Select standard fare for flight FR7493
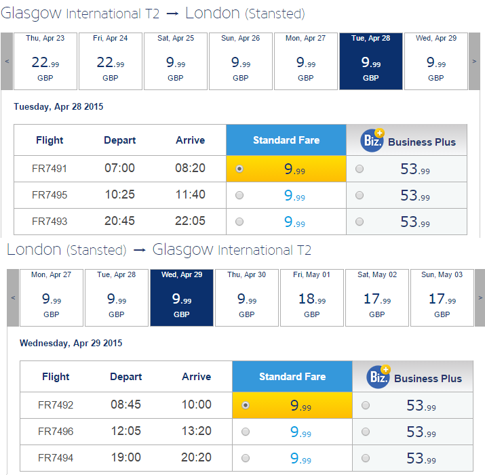Viewport: 485px width, 475px height. click(x=239, y=222)
